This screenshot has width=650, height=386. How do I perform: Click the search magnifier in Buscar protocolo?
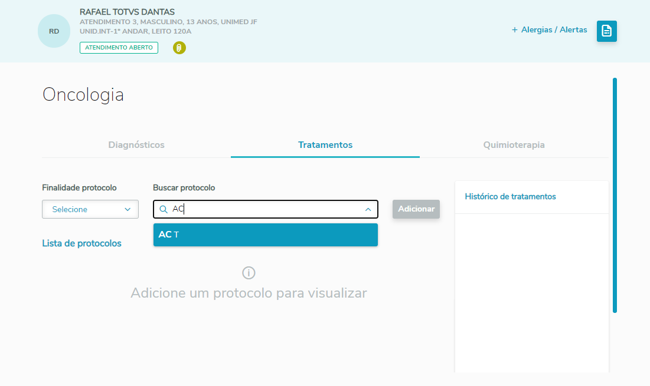[164, 209]
